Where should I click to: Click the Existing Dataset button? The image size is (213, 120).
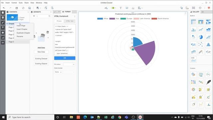pyautogui.click(x=41, y=59)
